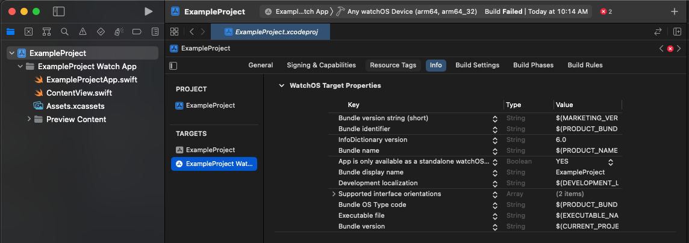Image resolution: width=689 pixels, height=243 pixels.
Task: Expand the Preview Content folder
Action: 29,120
